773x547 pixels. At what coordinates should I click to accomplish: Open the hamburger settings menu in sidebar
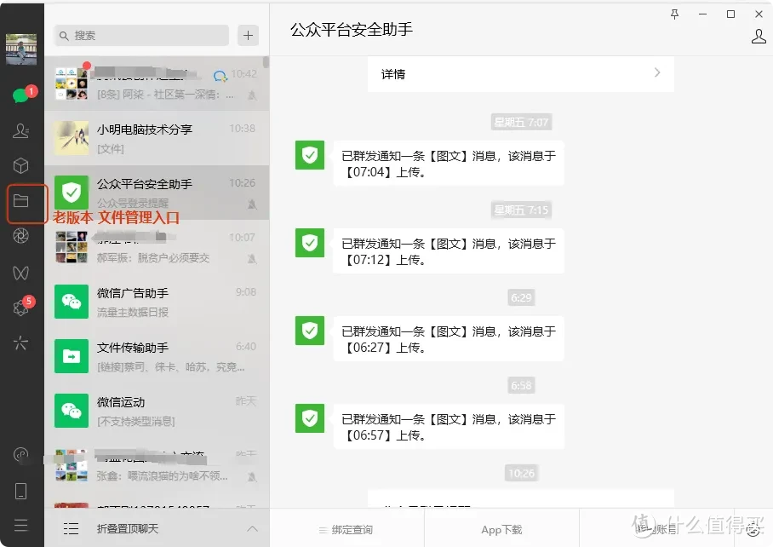tap(20, 525)
